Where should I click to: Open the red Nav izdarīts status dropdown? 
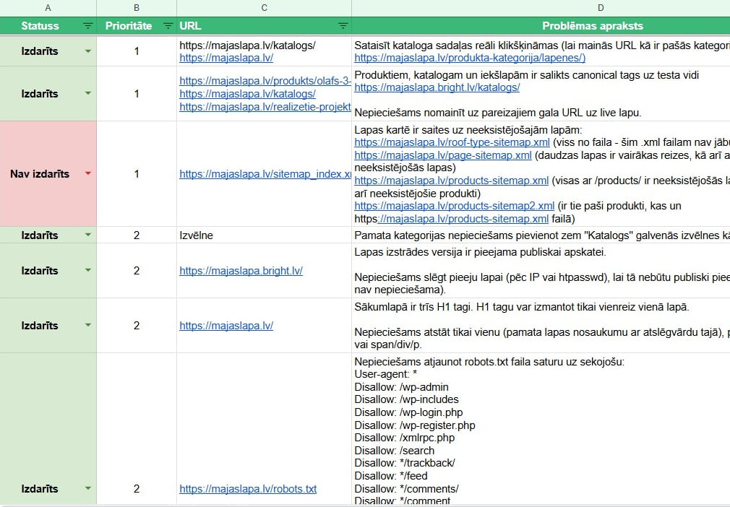coord(88,174)
